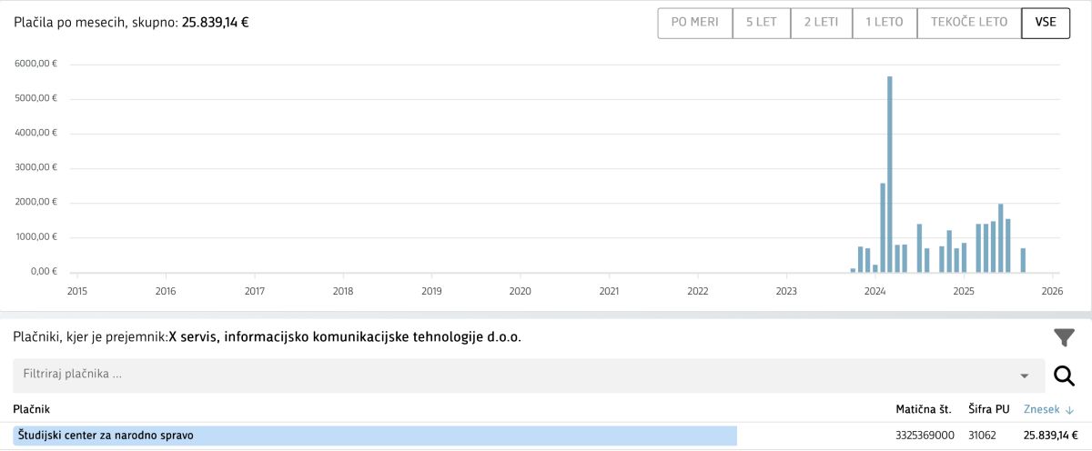Click the 2024 x-axis label

(875, 291)
